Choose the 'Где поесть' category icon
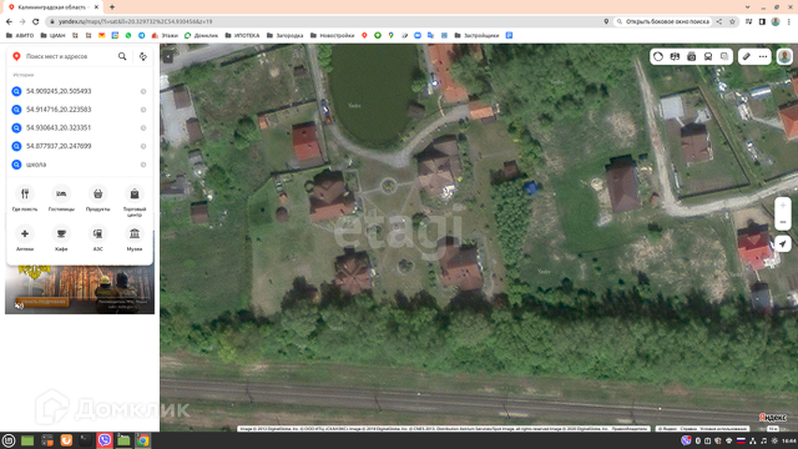The width and height of the screenshot is (798, 449). 25,198
